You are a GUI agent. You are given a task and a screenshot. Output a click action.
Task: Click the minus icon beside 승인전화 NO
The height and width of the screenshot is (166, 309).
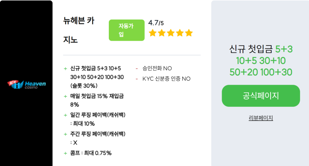(137, 68)
